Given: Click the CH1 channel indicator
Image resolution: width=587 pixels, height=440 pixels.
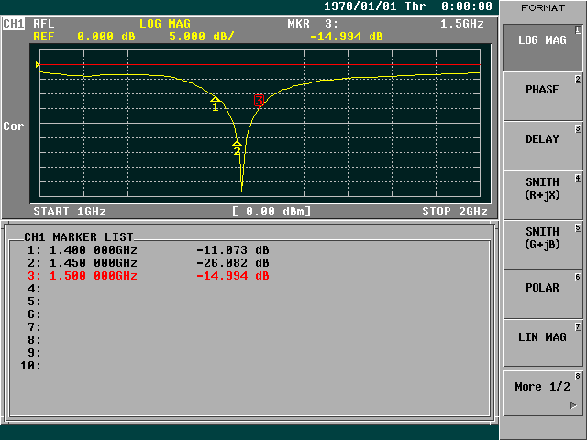Looking at the screenshot, I should pos(14,24).
